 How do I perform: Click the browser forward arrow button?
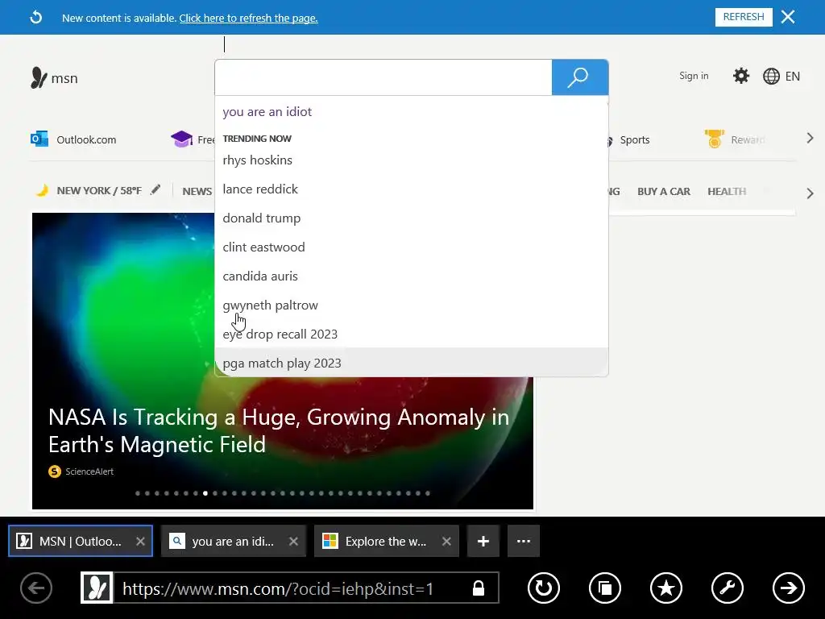tap(788, 588)
